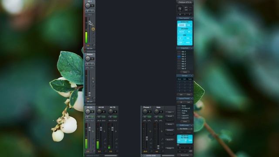Click the wrench icon on AN 7/8 channel
The width and height of the screenshot is (279, 157).
tap(116, 140)
